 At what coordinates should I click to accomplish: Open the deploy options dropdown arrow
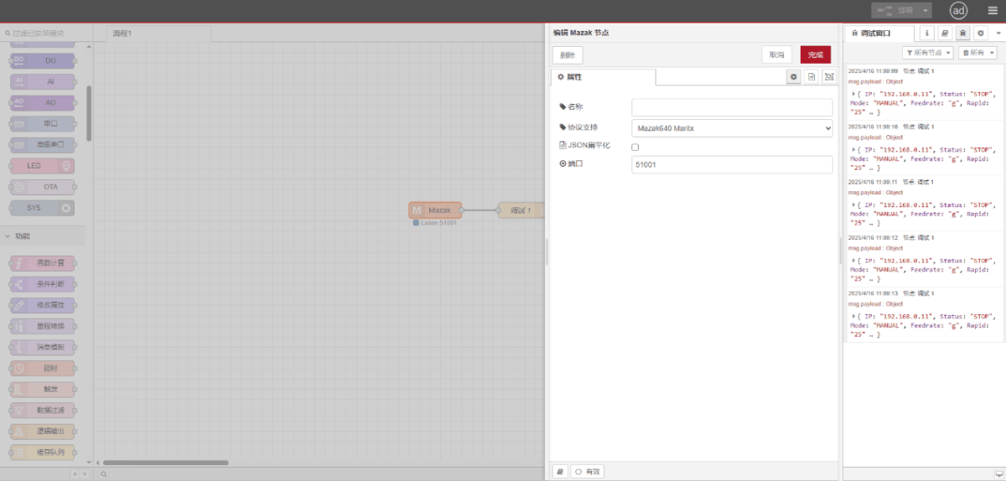click(x=926, y=10)
